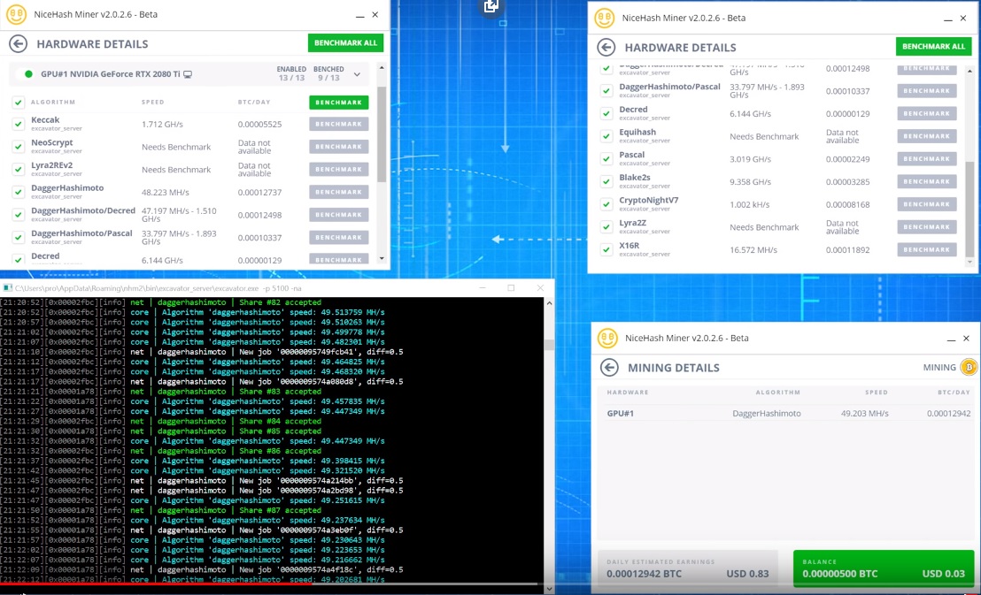
Task: Click BENCHMARK ALL in window listing X16R
Action: (x=933, y=46)
